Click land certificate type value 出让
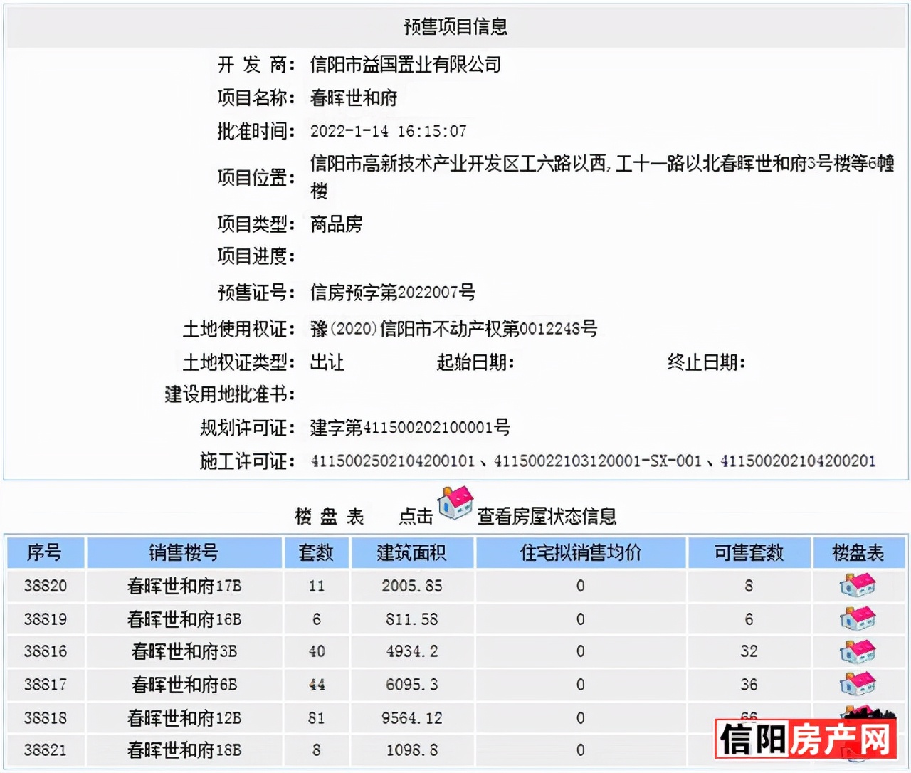Viewport: 911px width, 773px height. (x=327, y=362)
